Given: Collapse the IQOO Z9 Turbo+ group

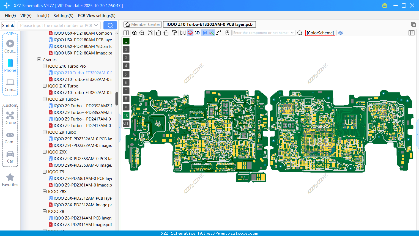Looking at the screenshot, I should point(45,99).
